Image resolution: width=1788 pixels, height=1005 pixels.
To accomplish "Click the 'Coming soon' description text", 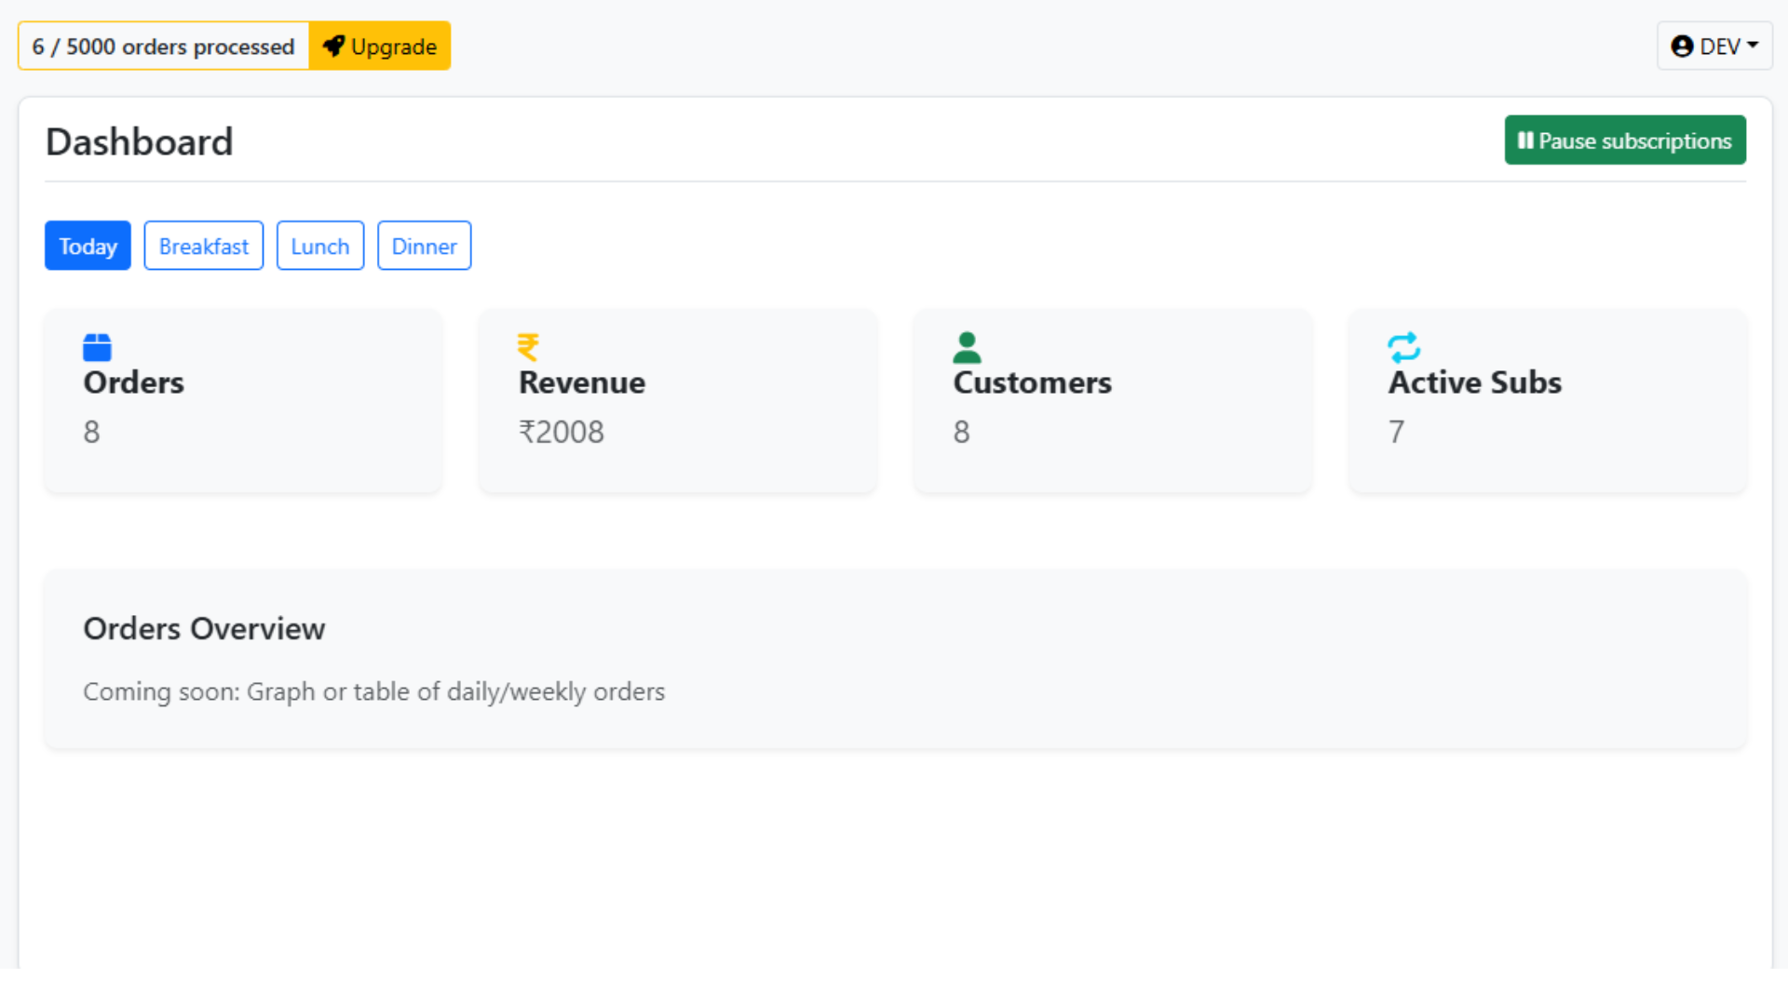I will click(x=374, y=692).
